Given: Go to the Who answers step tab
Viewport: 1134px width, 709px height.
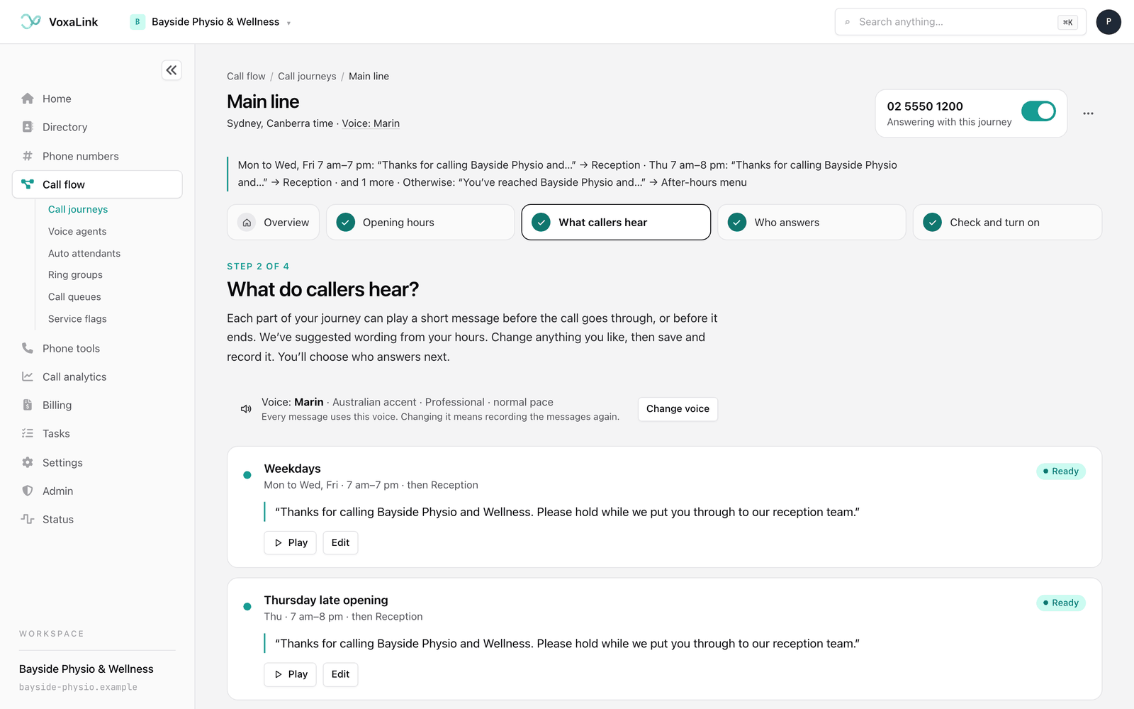Looking at the screenshot, I should 812,223.
